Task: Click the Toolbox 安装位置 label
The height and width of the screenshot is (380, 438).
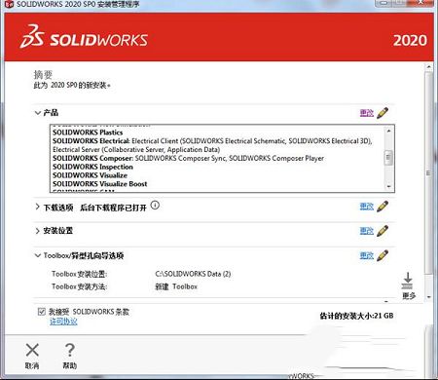Action: coord(79,274)
